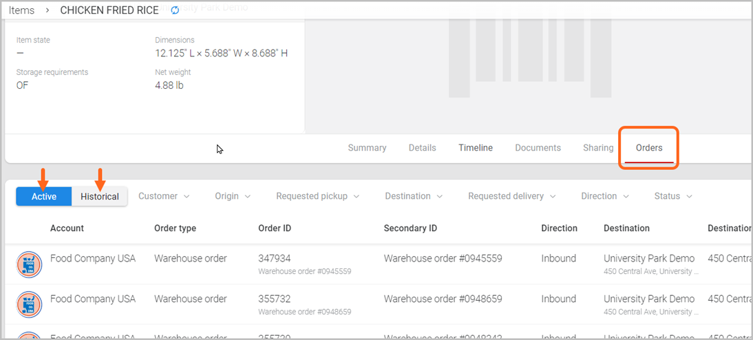This screenshot has height=340, width=753.
Task: Click Food Company USA logo in second row
Action: [29, 304]
